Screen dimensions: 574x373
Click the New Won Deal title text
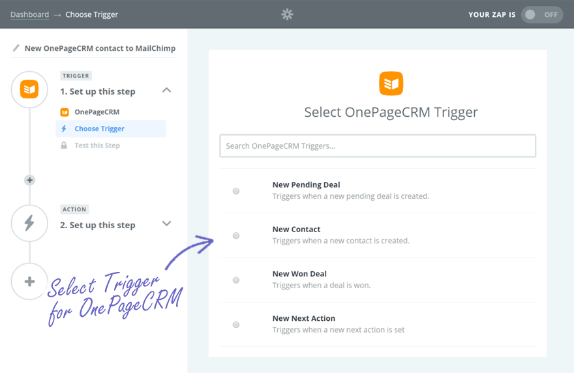pos(299,274)
